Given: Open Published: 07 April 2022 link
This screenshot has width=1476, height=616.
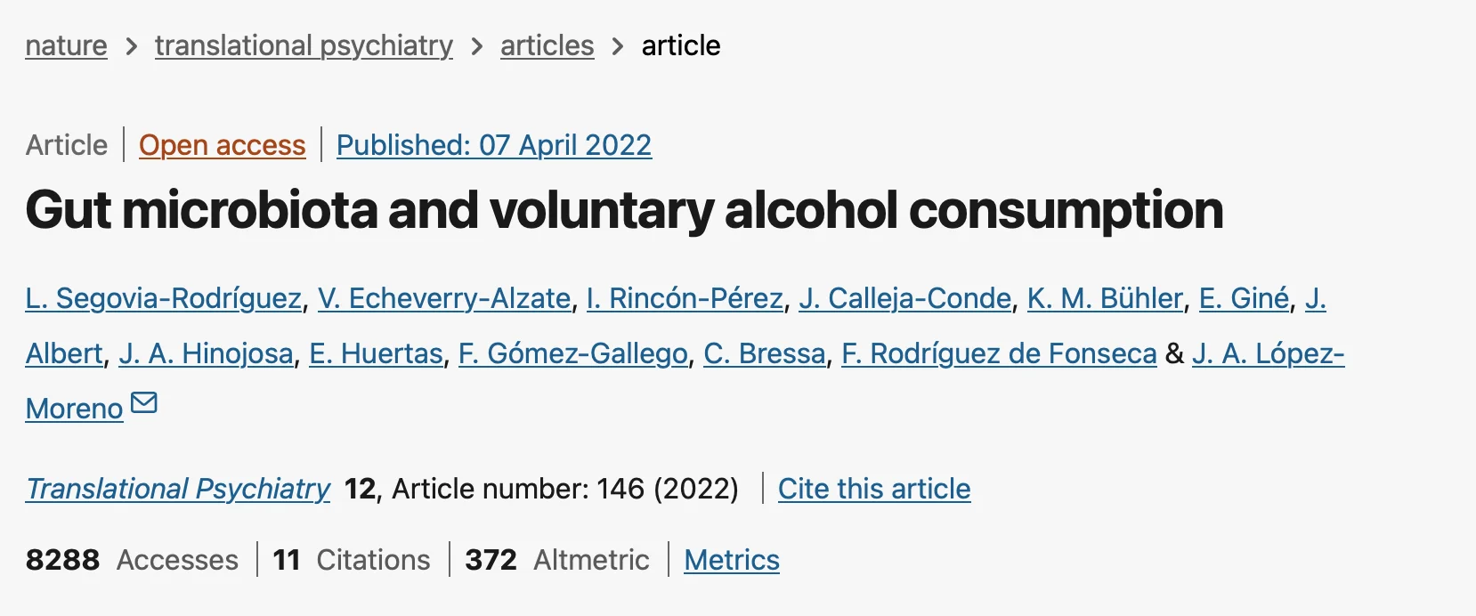Looking at the screenshot, I should (494, 145).
